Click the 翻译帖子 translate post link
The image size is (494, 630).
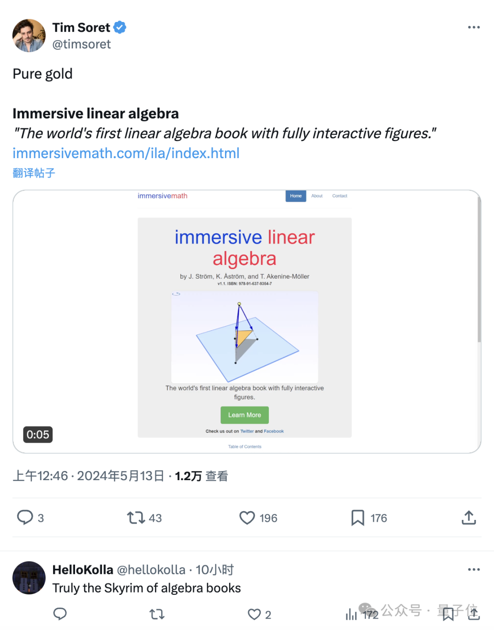34,173
